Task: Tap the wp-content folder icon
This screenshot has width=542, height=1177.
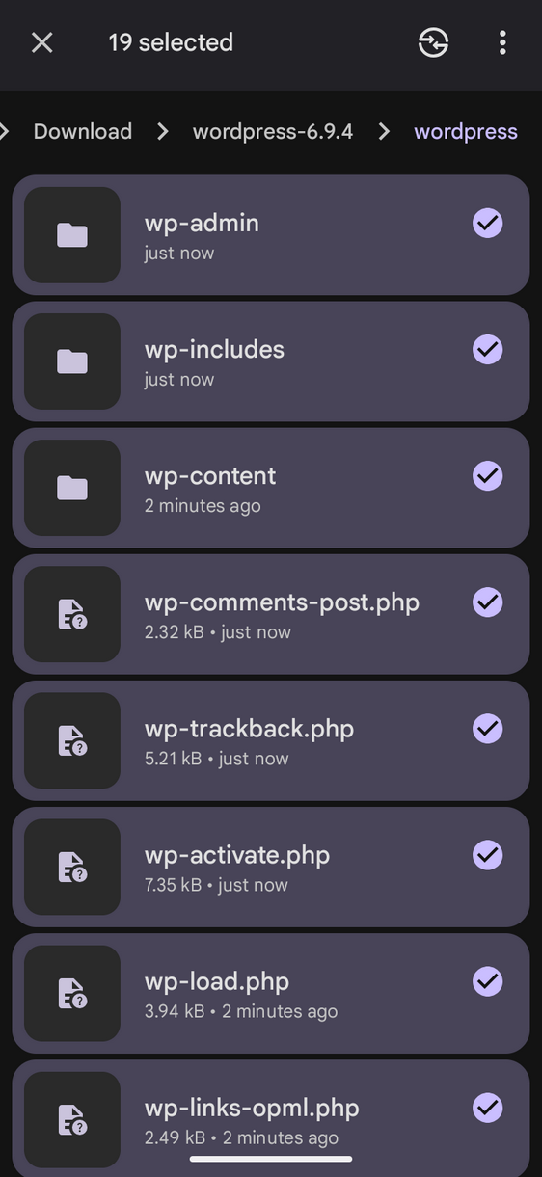Action: 72,488
